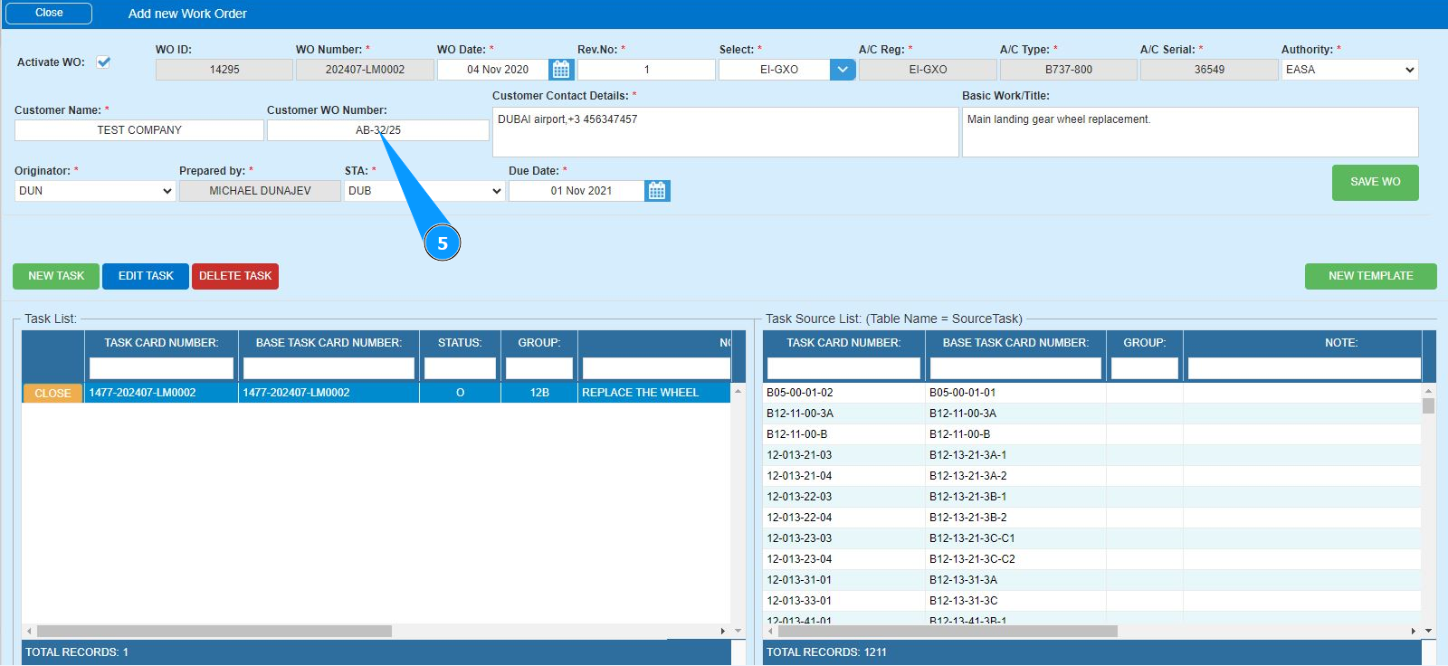Sort Task List by STATUS column header
This screenshot has height=666, width=1448.
click(460, 343)
